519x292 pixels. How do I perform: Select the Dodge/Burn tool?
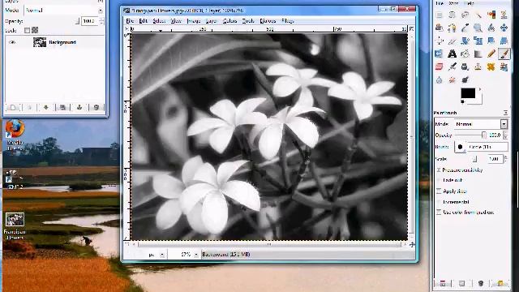465,79
